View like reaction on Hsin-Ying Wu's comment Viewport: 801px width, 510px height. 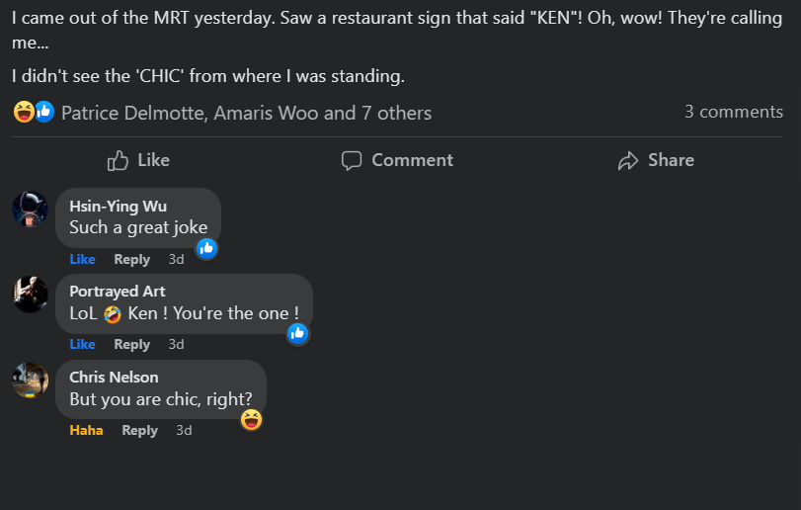pos(206,248)
